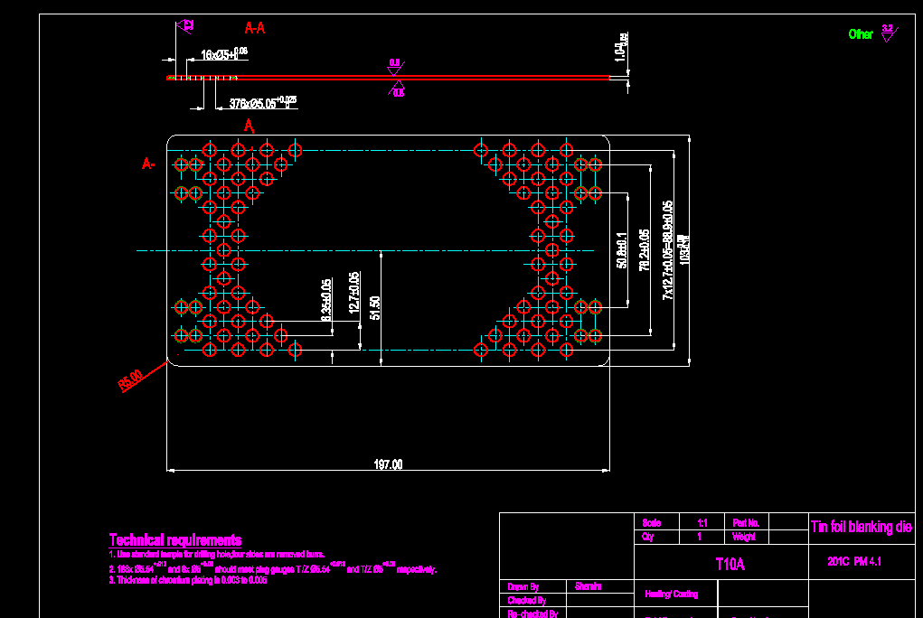Select the 51.50 vertical dimension text
This screenshot has height=618, width=923.
pyautogui.click(x=375, y=307)
